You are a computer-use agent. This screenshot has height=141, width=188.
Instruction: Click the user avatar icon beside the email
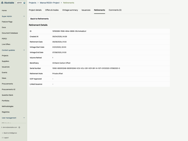click(2, 127)
